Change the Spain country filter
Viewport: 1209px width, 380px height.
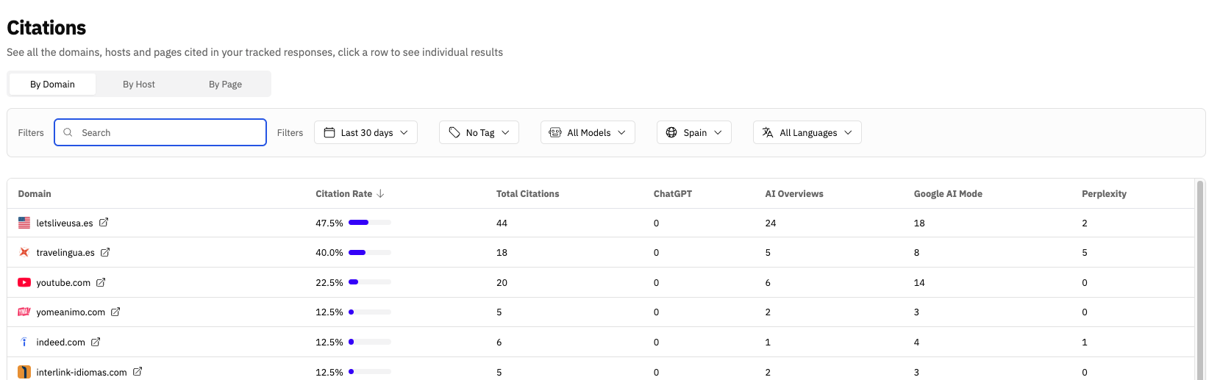tap(693, 132)
